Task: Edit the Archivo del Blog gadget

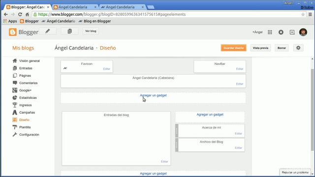Action: pos(238,147)
